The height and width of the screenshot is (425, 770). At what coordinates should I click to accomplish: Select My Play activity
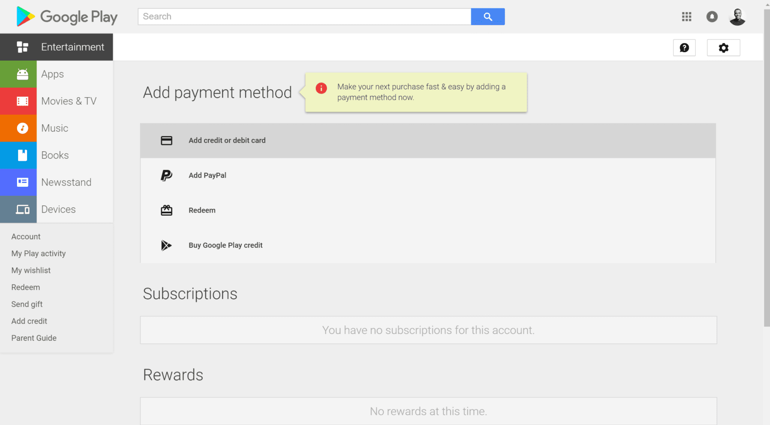(x=38, y=253)
